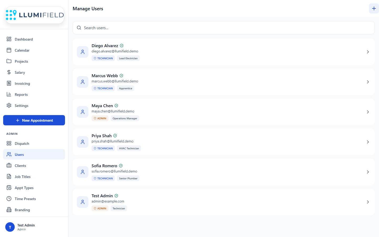Click verified checkmark next to Sofia Romero
This screenshot has height=237, width=379.
pos(121,166)
